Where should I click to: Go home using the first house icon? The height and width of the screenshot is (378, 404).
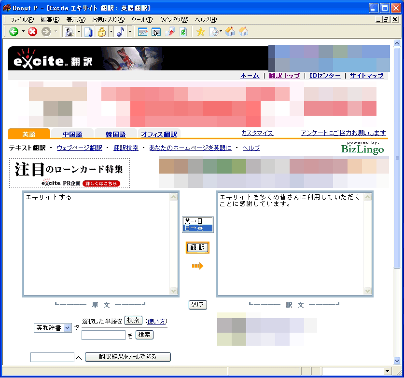[x=230, y=32]
